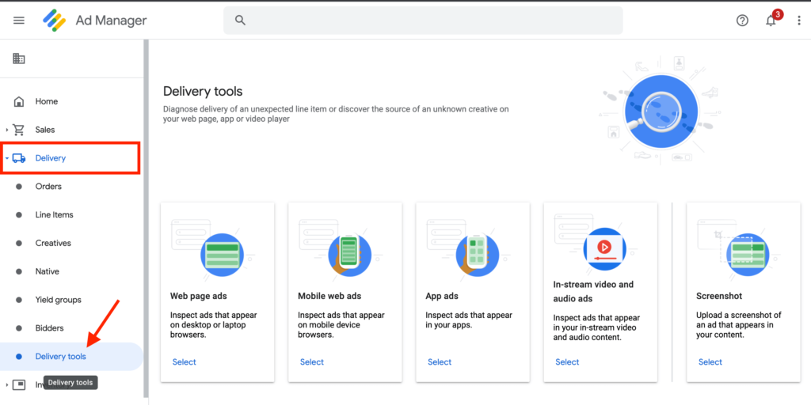The image size is (811, 405).
Task: Select Web page ads tool
Action: 184,362
